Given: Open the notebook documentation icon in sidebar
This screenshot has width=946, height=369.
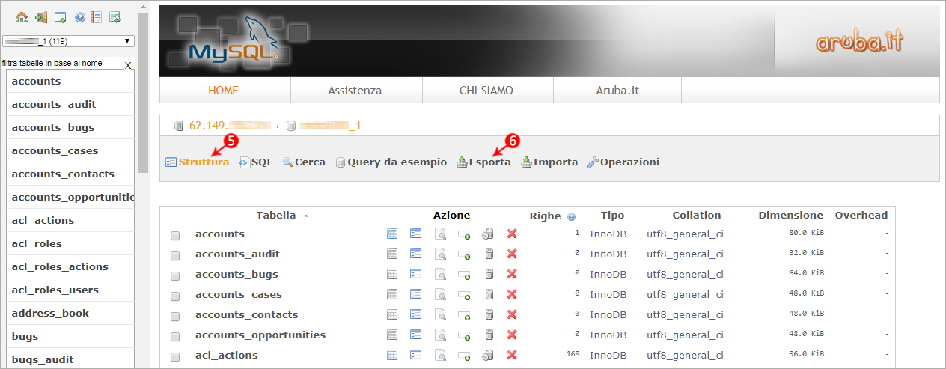Looking at the screenshot, I should (97, 16).
